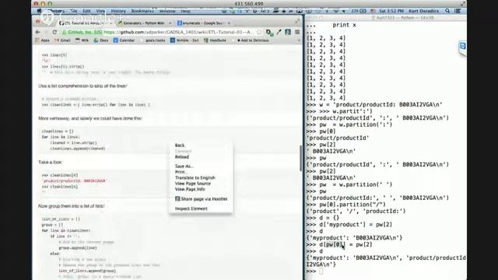Screen dimensions: 498x280
Task: Open the Help menu
Action: pyautogui.click(x=186, y=11)
